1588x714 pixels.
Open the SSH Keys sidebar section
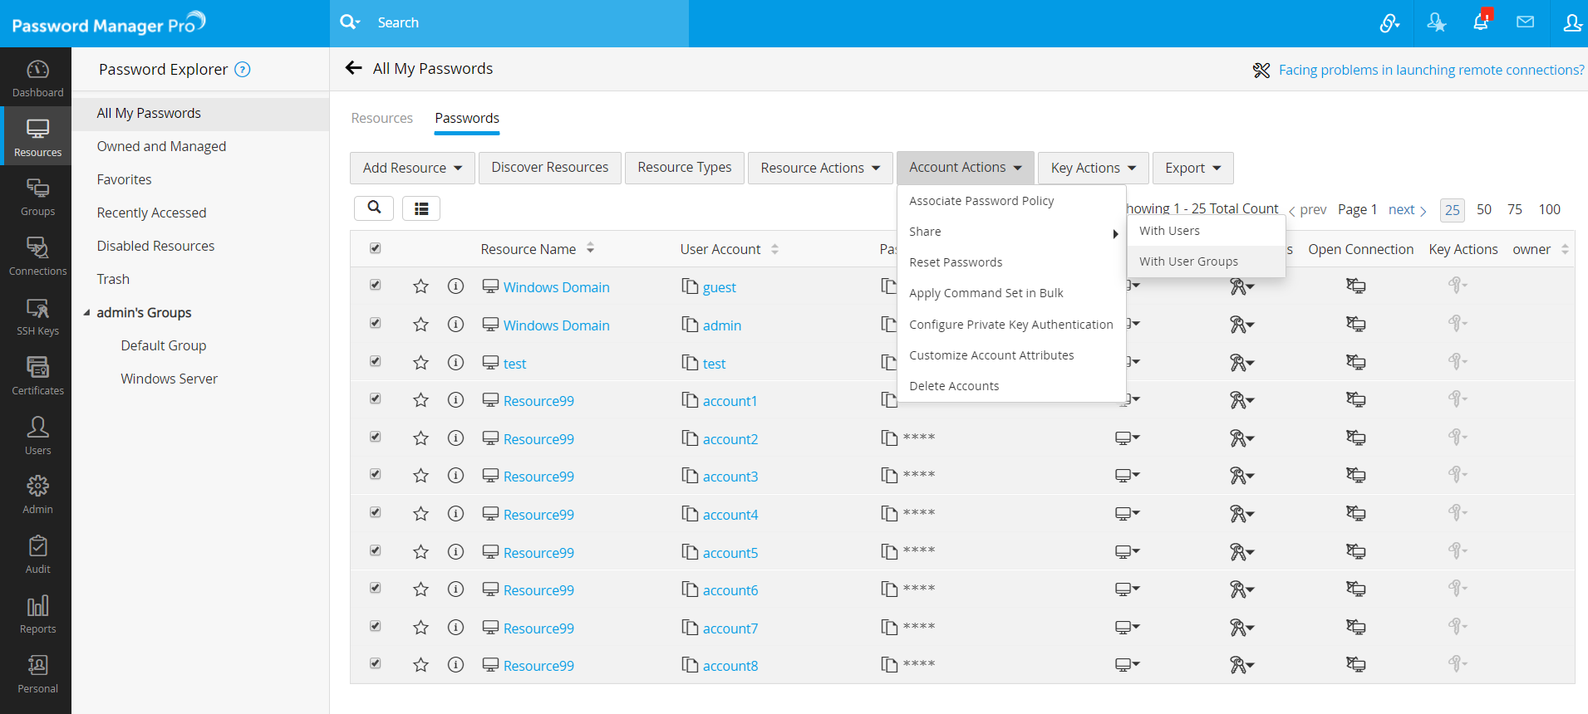pyautogui.click(x=37, y=317)
